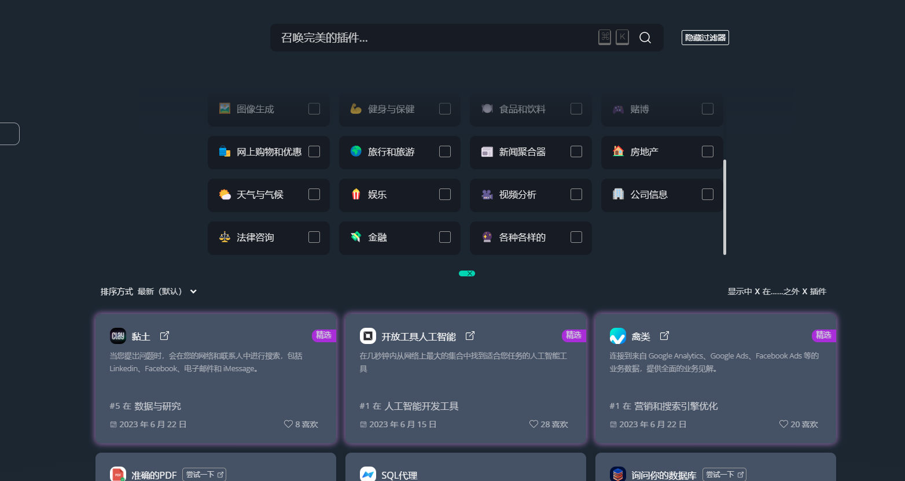Click the 精选 badge on 禽类 card

[x=824, y=335]
